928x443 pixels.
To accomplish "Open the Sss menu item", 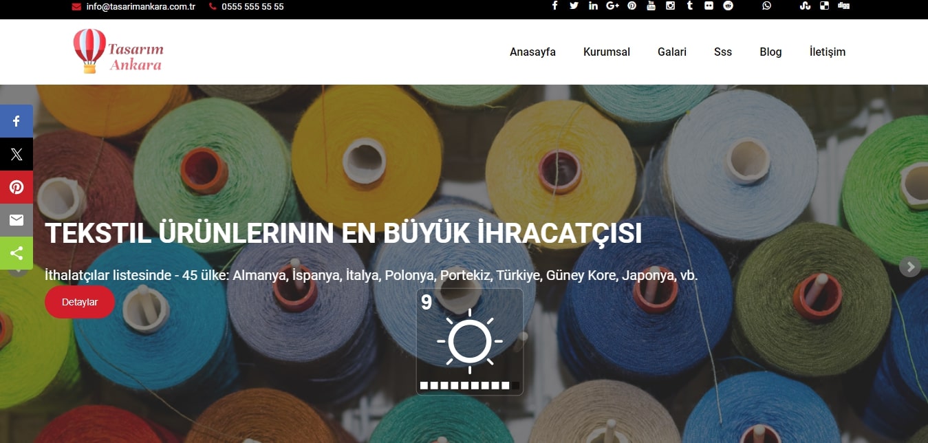I will coord(723,52).
